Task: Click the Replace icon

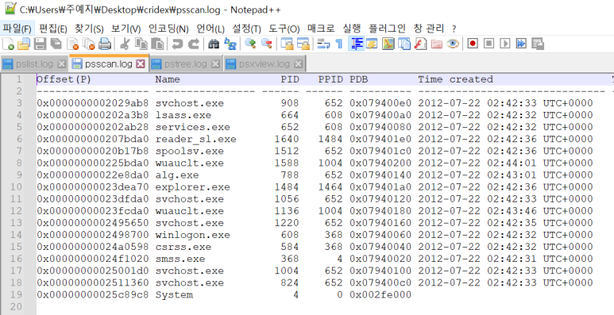Action: pyautogui.click(x=230, y=44)
